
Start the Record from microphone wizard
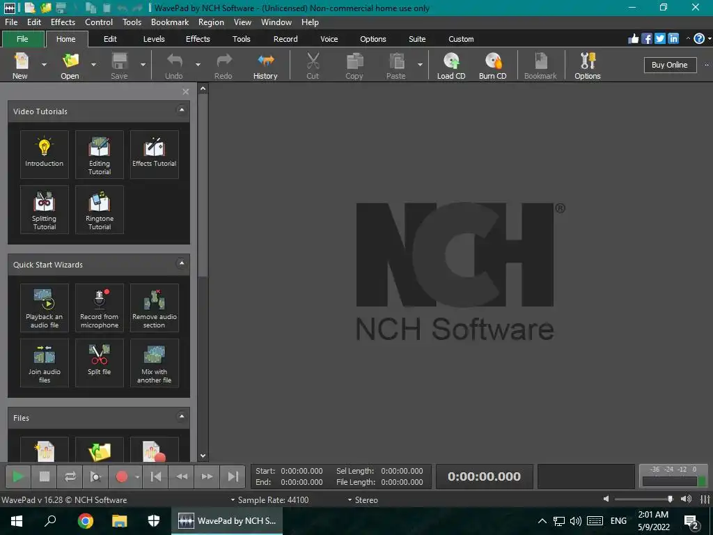[99, 307]
